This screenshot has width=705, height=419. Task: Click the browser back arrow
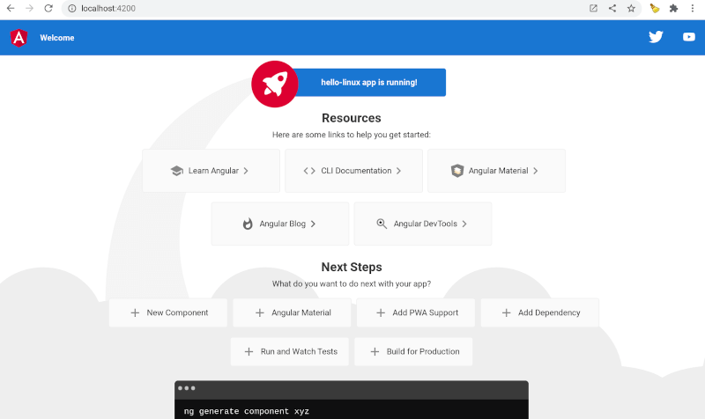pos(11,8)
